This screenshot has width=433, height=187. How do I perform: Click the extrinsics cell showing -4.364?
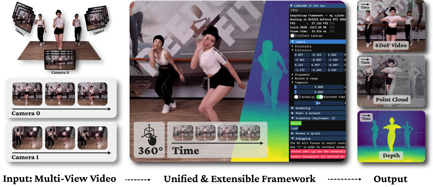tap(318, 70)
